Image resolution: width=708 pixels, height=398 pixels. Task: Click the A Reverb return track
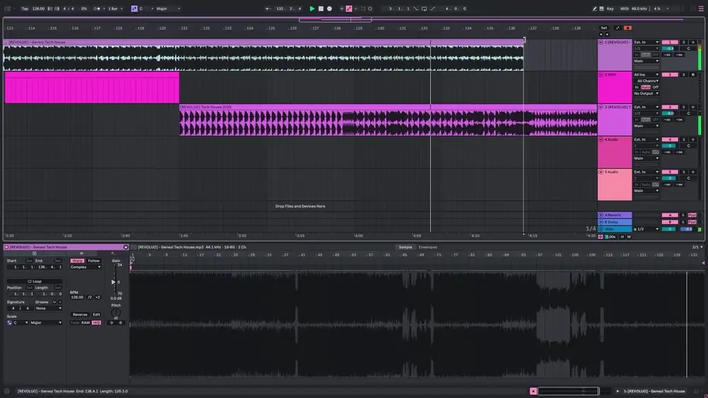615,216
